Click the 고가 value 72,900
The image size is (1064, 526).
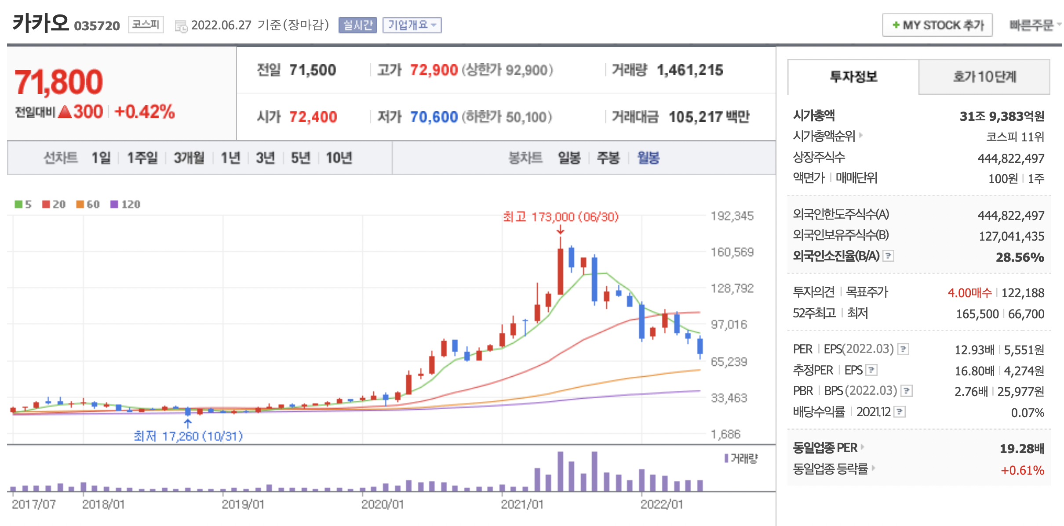pos(434,70)
